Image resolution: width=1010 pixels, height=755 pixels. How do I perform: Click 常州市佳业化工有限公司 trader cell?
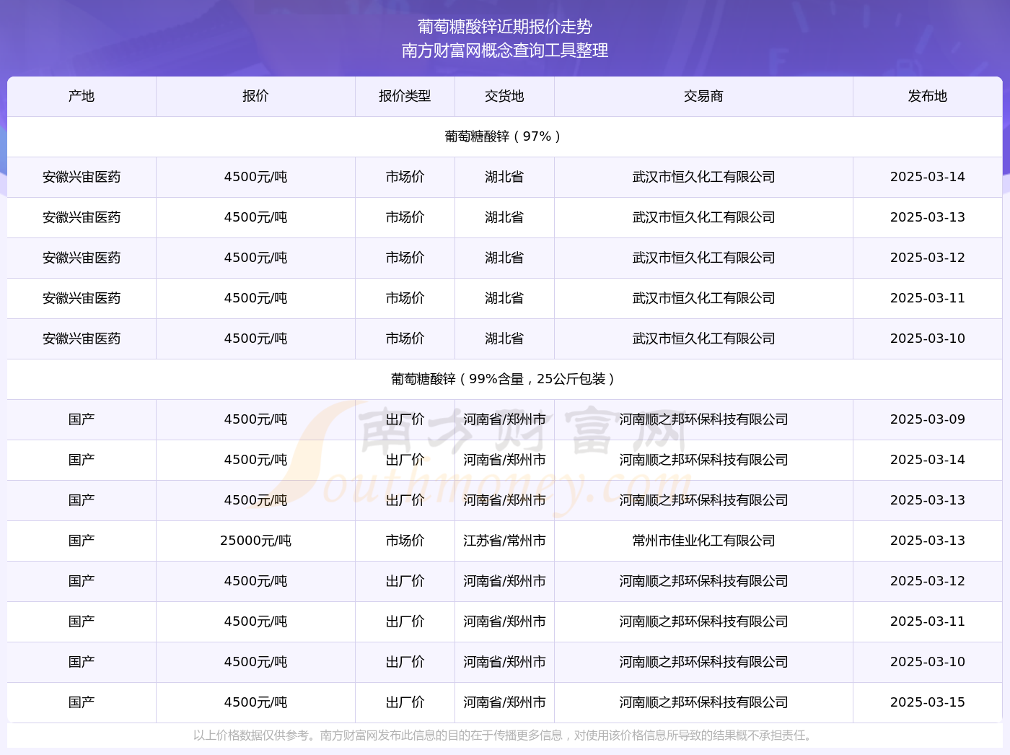pos(703,541)
